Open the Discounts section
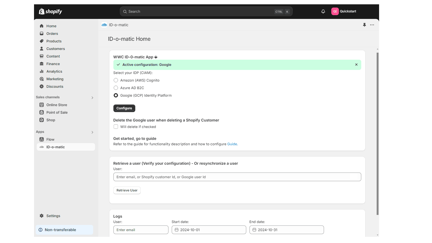432x243 pixels. (x=55, y=86)
